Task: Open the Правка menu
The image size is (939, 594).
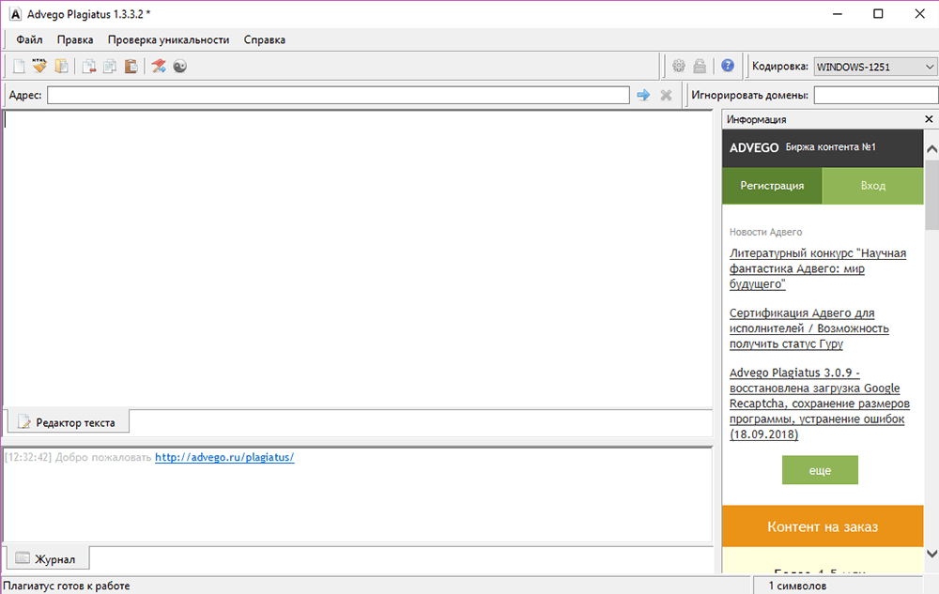Action: [75, 39]
